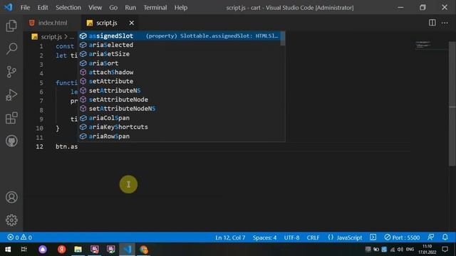Image resolution: width=456 pixels, height=256 pixels.
Task: Click the feedback icon in status bar
Action: [430, 237]
